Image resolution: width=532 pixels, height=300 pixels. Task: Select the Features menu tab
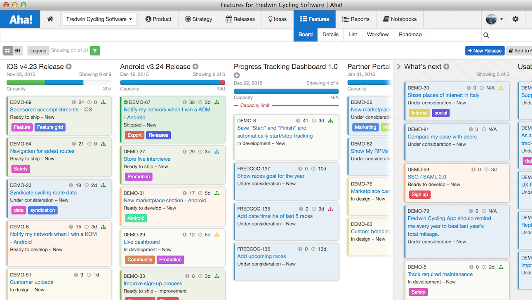click(x=315, y=19)
